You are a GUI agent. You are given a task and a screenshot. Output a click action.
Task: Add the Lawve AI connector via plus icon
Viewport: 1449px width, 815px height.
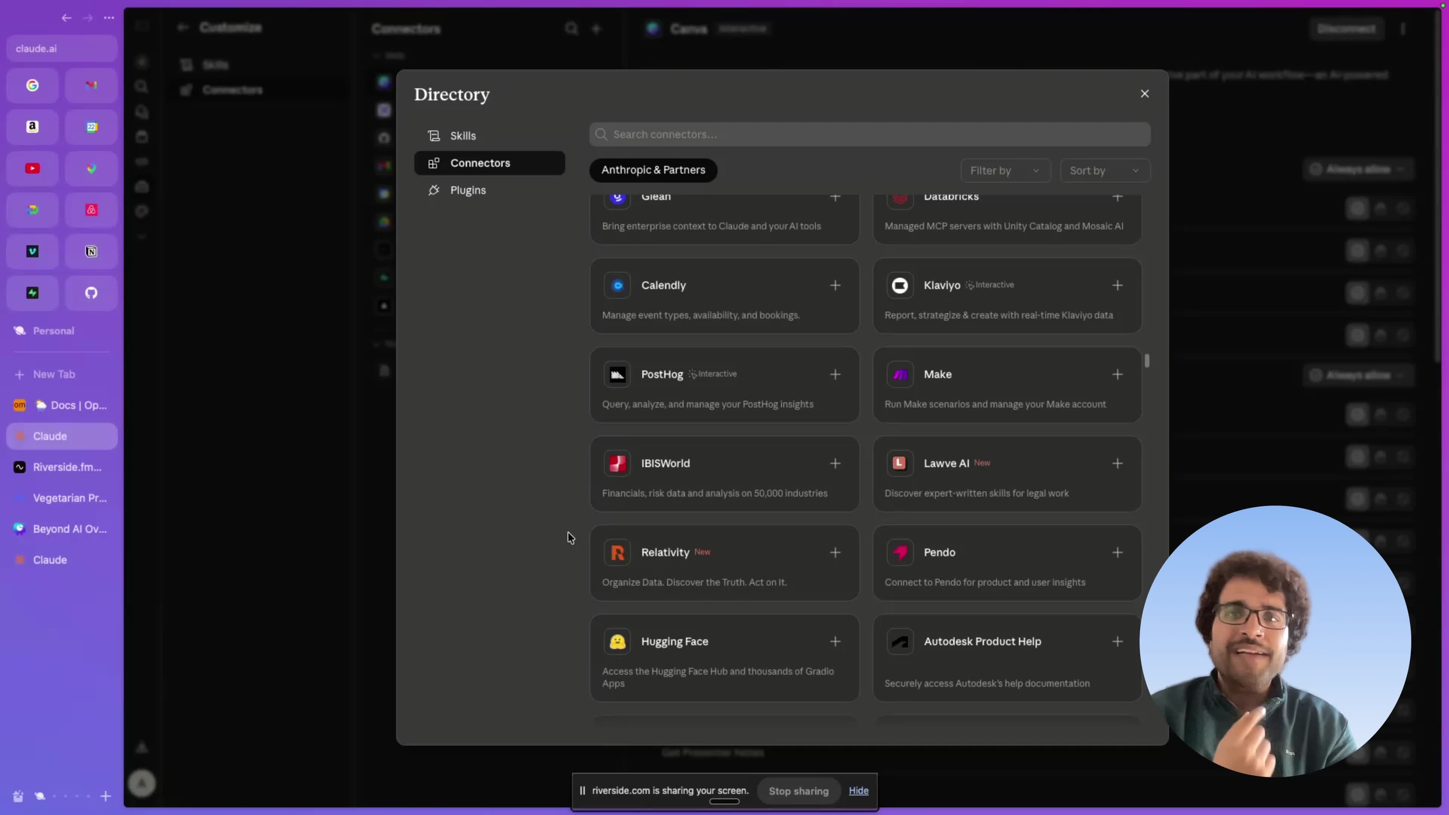pyautogui.click(x=1118, y=463)
